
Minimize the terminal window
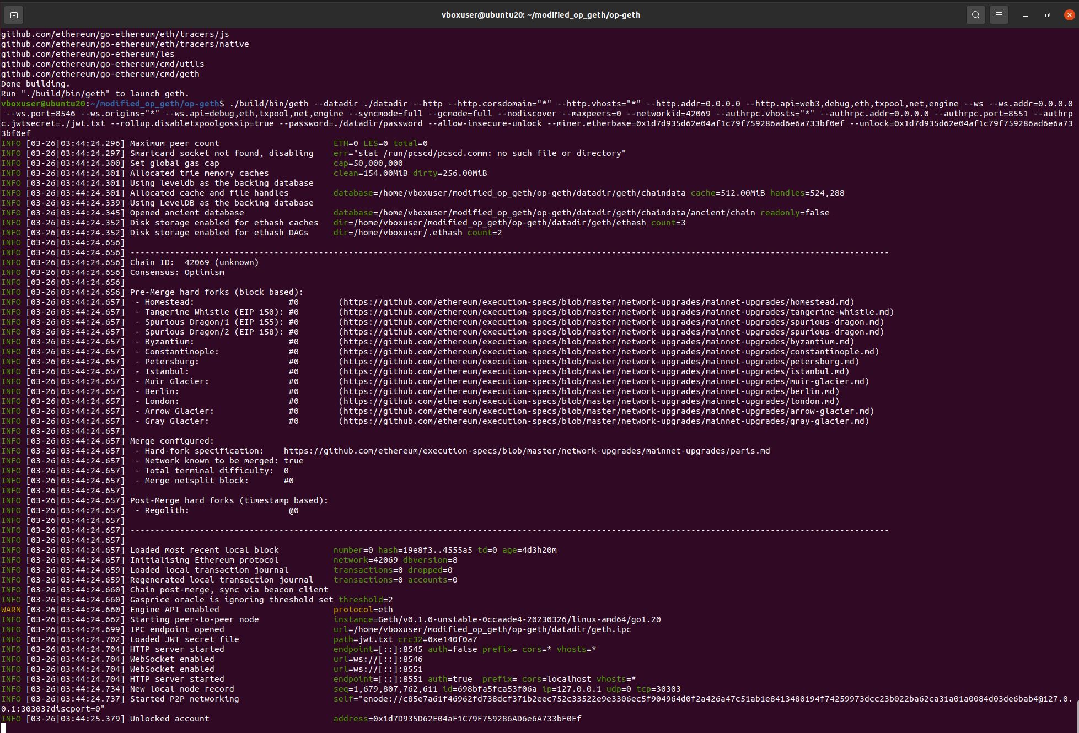(1026, 15)
